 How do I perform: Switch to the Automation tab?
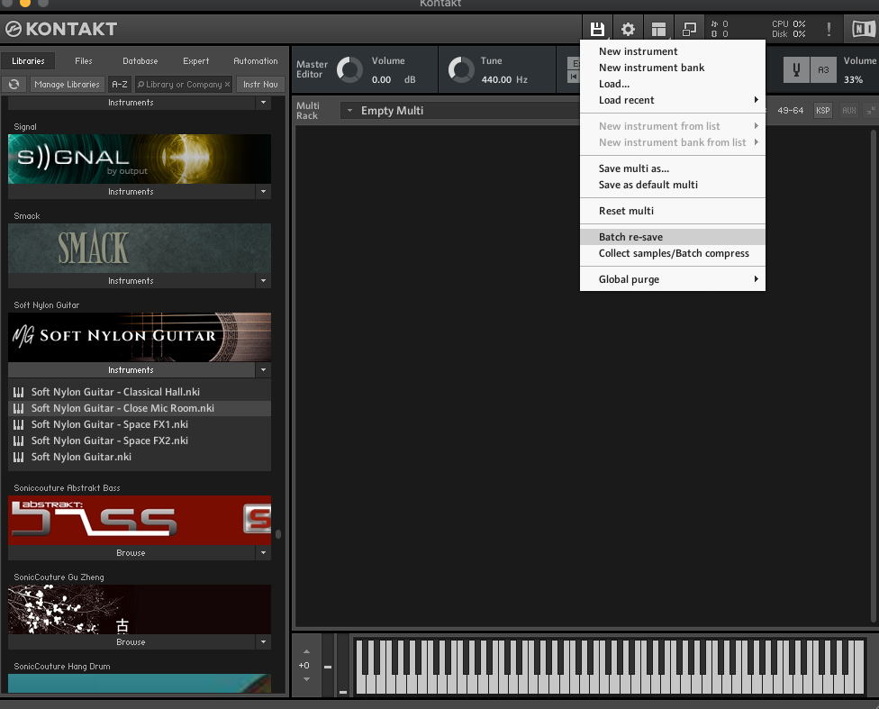coord(256,60)
